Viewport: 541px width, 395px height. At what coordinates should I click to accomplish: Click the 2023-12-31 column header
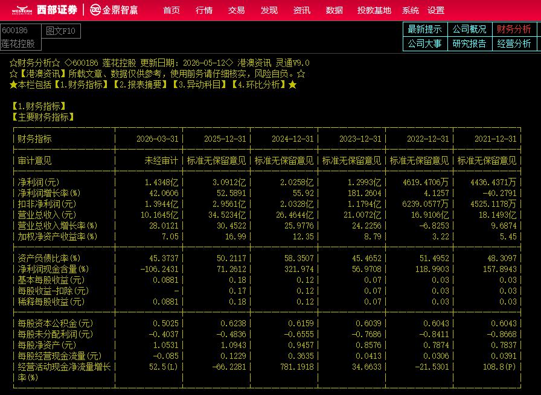point(360,139)
